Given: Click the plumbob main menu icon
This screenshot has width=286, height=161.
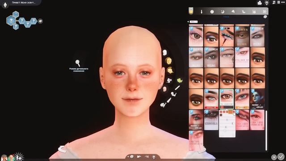Looking at the screenshot, I should 5,5.
